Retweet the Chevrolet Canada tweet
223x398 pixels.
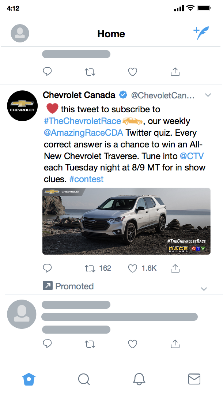(90, 269)
